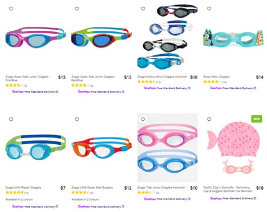Screen dimensions: 267x212
Task: Click delivery info icon under Bluey Wahu Goggles
Action: click(255, 88)
